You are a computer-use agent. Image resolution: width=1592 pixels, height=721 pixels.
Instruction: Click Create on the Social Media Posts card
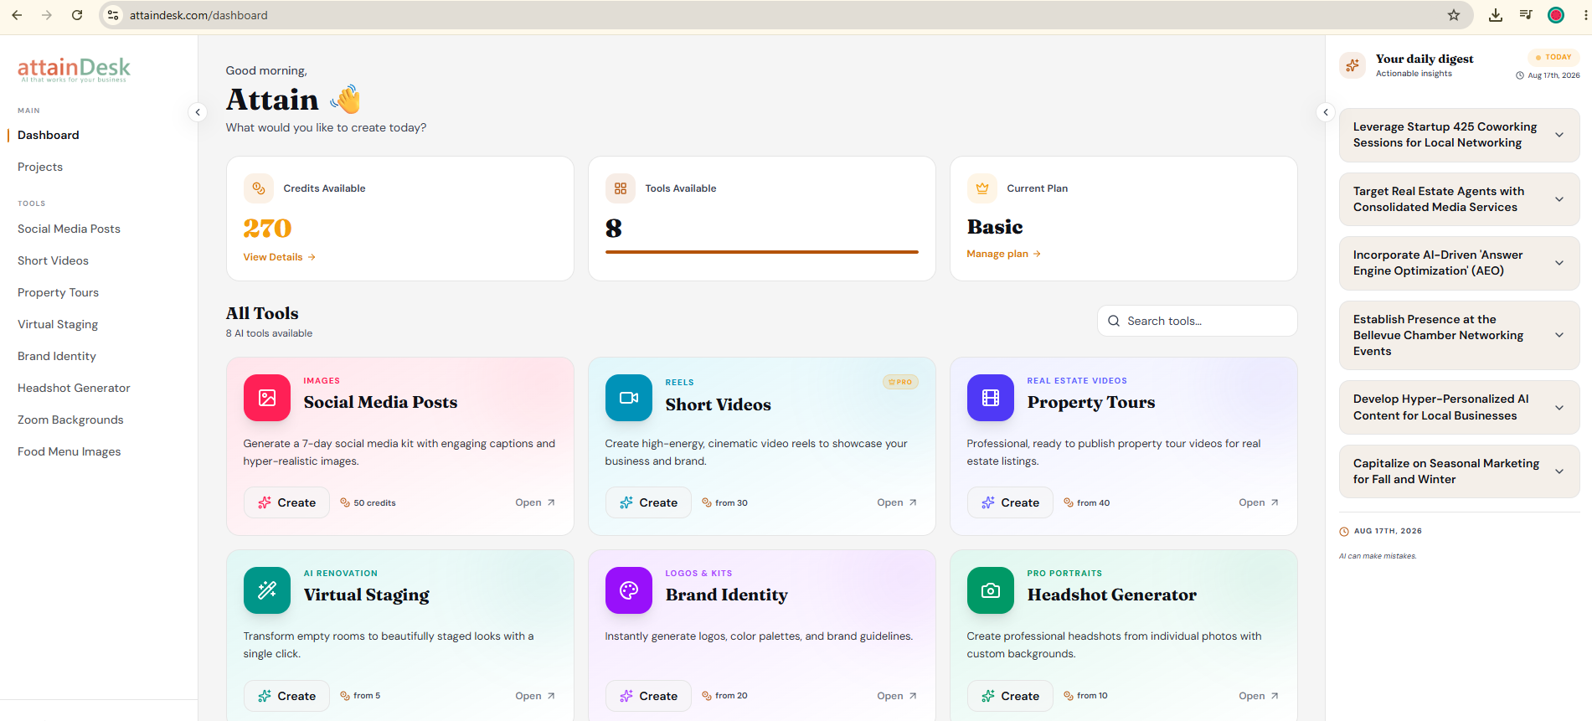pyautogui.click(x=286, y=502)
